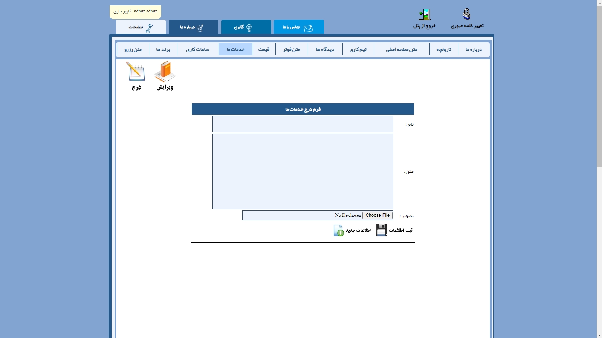Click the خروج از پنل link

point(425,26)
